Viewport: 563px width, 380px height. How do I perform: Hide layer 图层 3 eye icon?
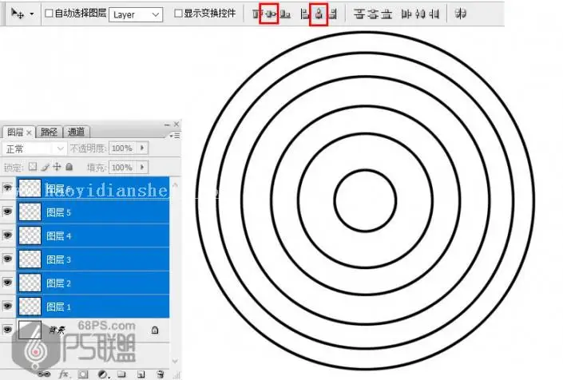point(7,259)
